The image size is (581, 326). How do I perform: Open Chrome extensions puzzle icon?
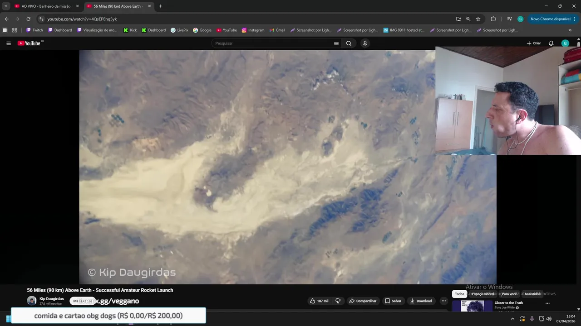493,19
